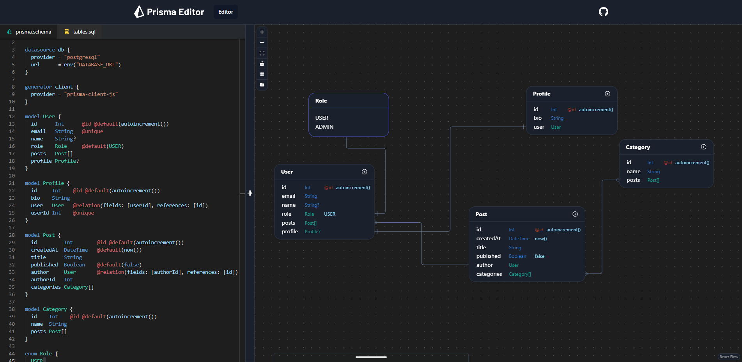Click the ADMIN value in Role node
The width and height of the screenshot is (742, 362).
(x=324, y=127)
